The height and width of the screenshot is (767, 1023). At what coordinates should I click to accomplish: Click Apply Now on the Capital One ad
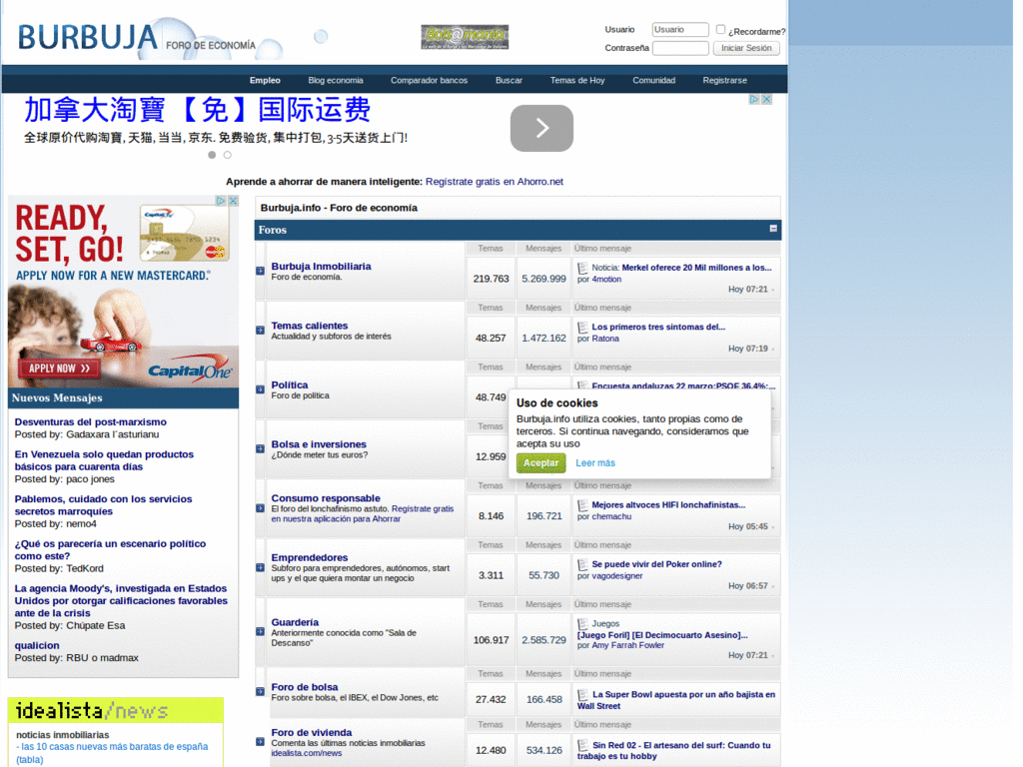coord(59,369)
